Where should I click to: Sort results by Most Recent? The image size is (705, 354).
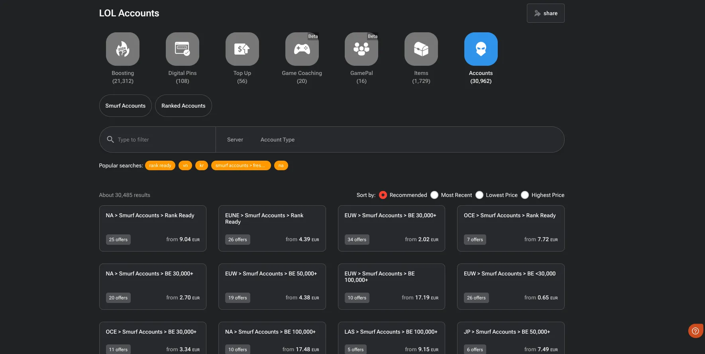pyautogui.click(x=434, y=195)
